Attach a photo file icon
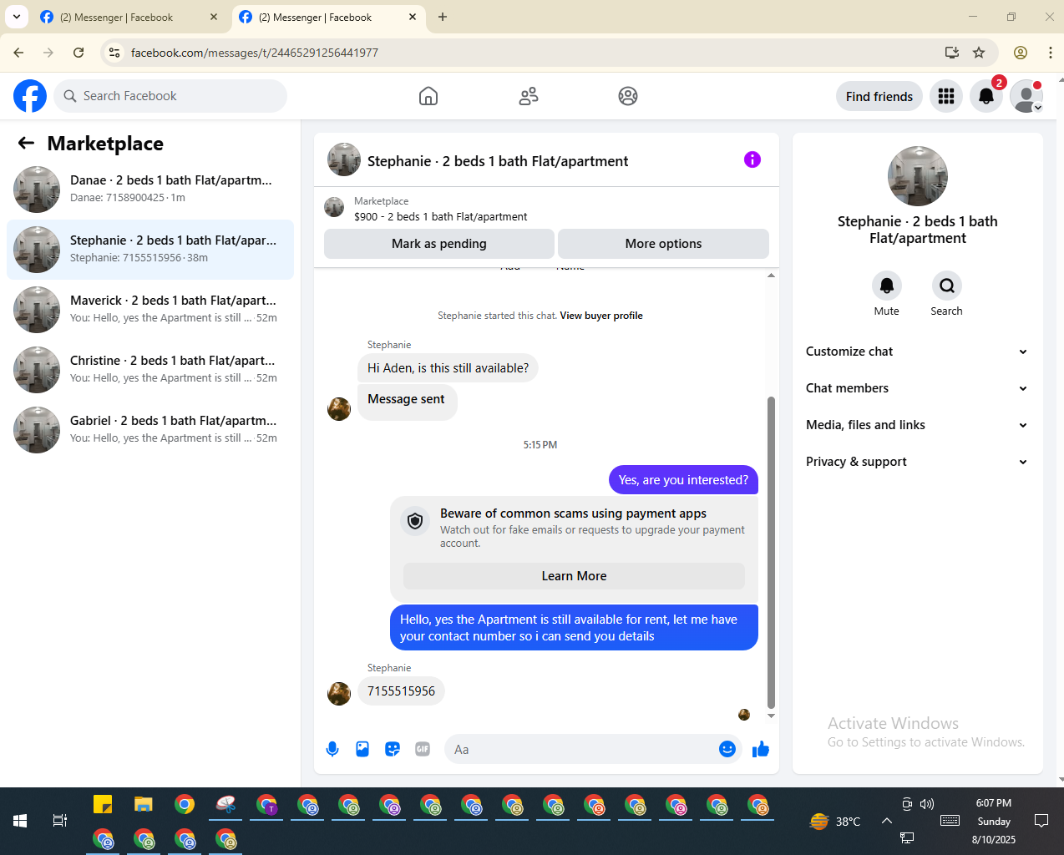Image resolution: width=1064 pixels, height=855 pixels. [362, 749]
